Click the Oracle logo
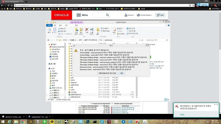Screen dimensions: 221x124 click(x=62, y=15)
